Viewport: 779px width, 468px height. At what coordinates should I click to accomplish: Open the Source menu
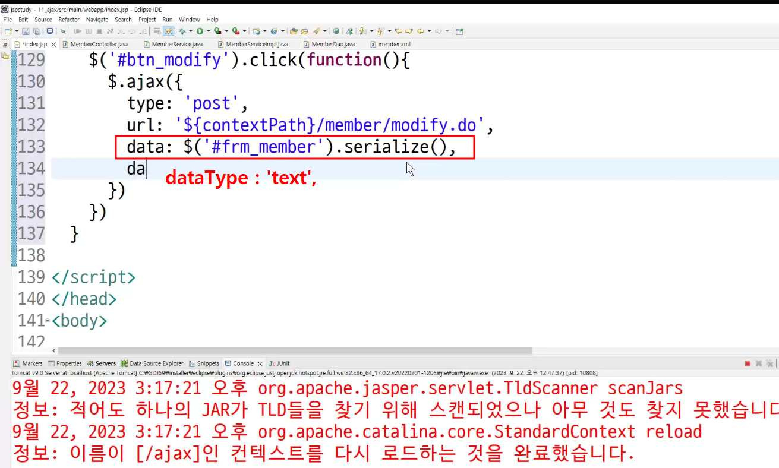click(x=43, y=20)
